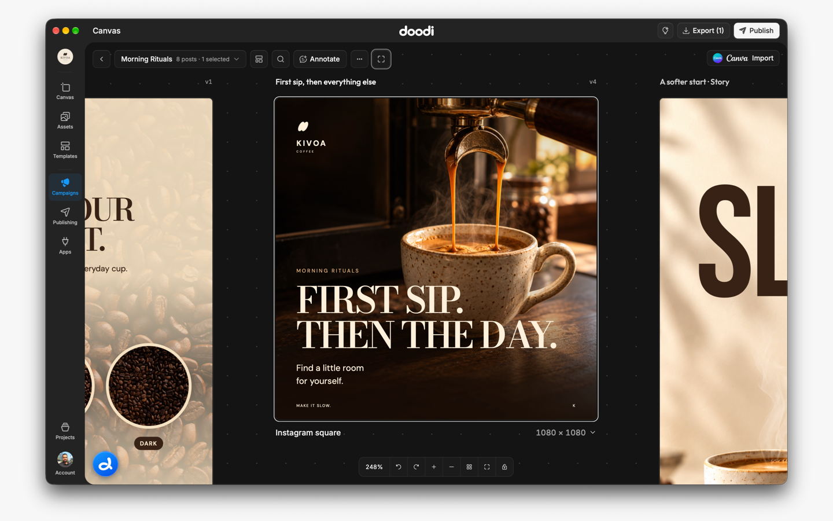Click the search magnifier icon

pyautogui.click(x=281, y=59)
